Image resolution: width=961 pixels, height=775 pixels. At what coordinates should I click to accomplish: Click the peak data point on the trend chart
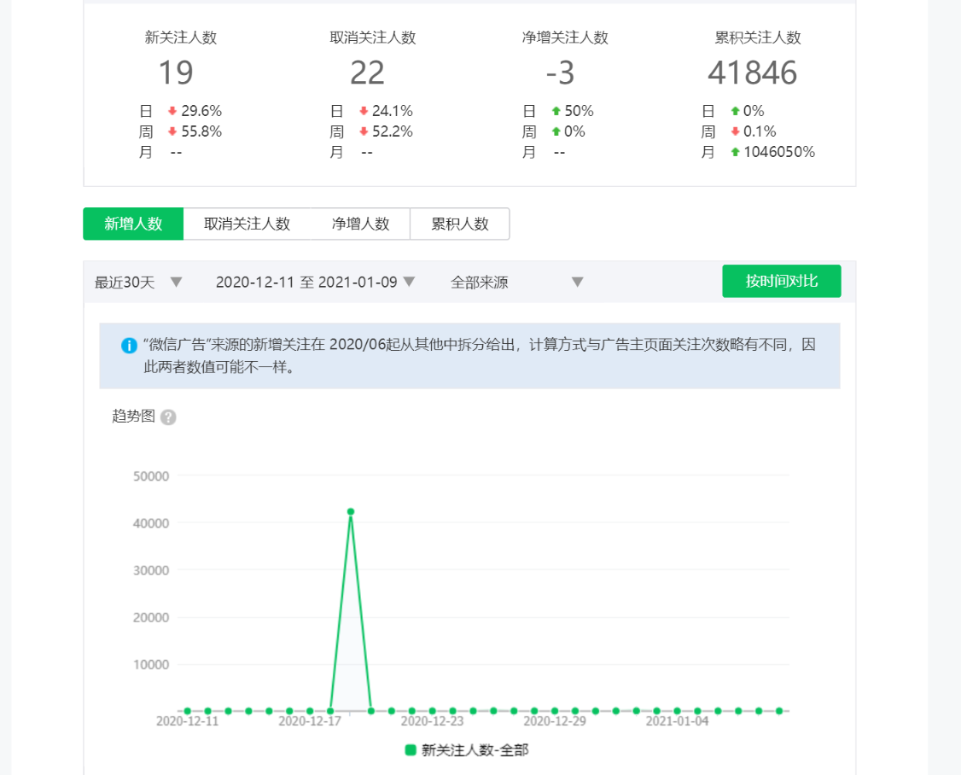(x=351, y=512)
